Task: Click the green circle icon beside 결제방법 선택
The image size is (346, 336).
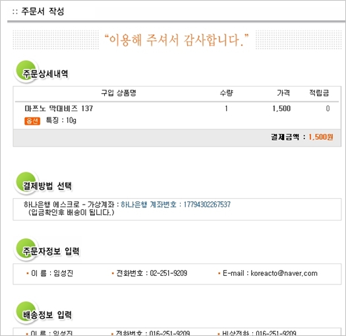Action: point(26,183)
